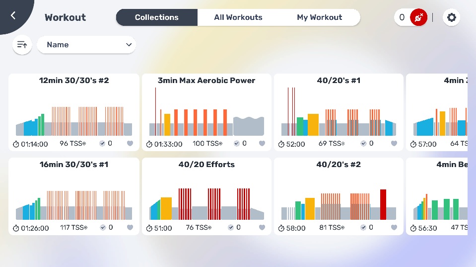Click the 81 TSS value
476x267 pixels.
332,227
